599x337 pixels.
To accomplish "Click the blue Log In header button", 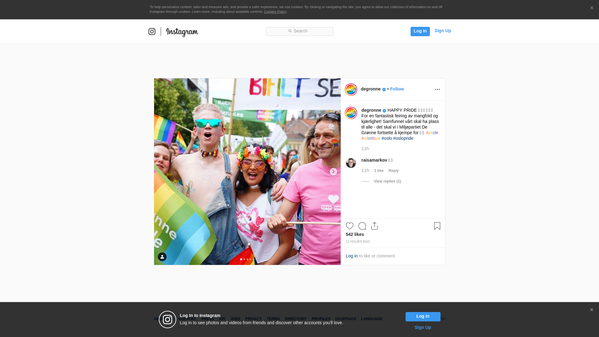I will pos(420,31).
